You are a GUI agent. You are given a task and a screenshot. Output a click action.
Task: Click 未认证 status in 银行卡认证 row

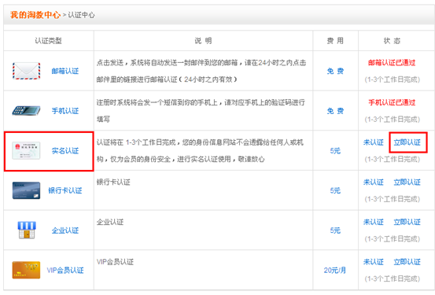(374, 183)
